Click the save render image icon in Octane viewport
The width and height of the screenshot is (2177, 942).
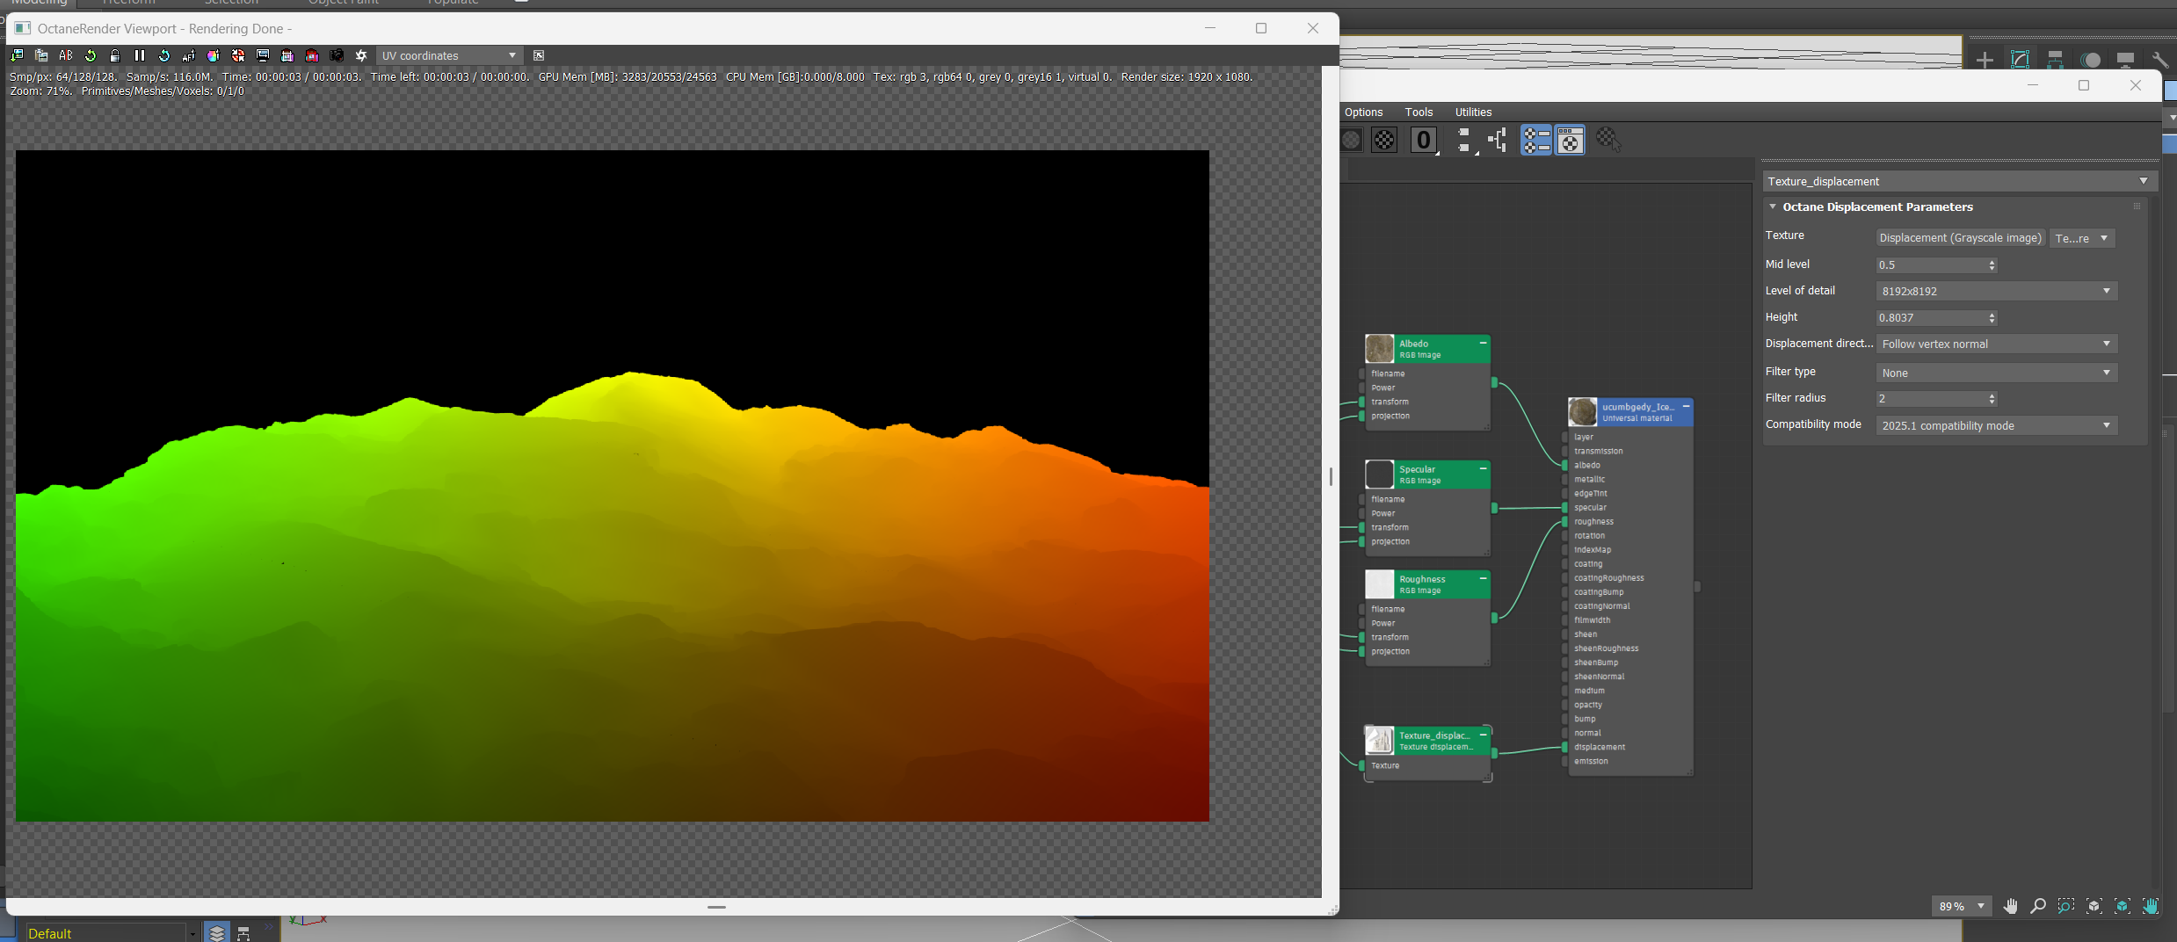pos(17,55)
